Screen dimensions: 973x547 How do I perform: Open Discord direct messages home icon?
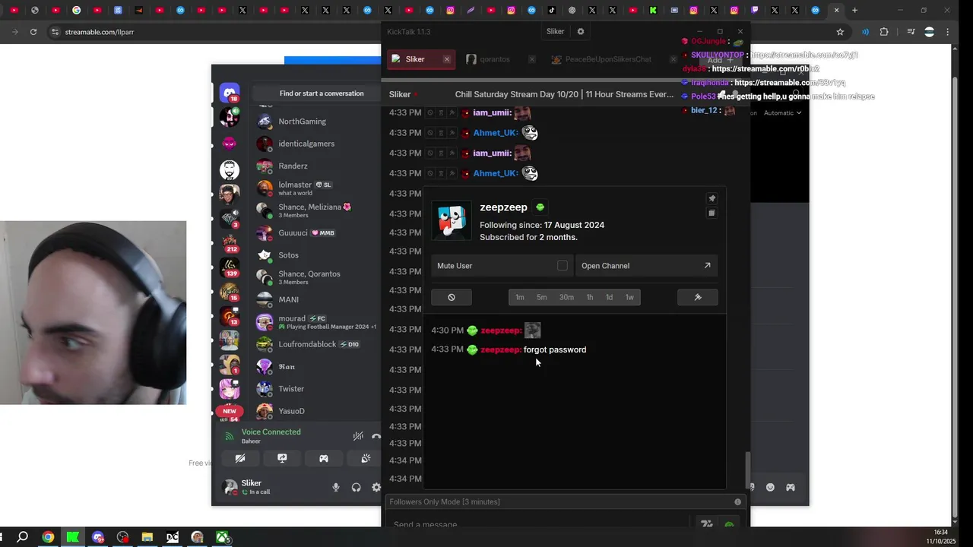pyautogui.click(x=230, y=93)
